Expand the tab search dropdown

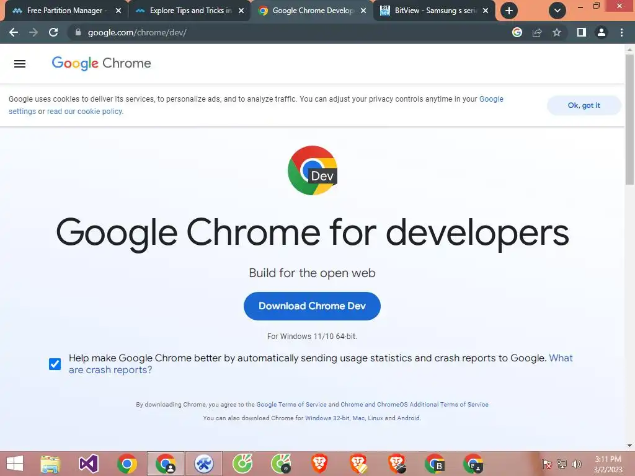click(557, 11)
